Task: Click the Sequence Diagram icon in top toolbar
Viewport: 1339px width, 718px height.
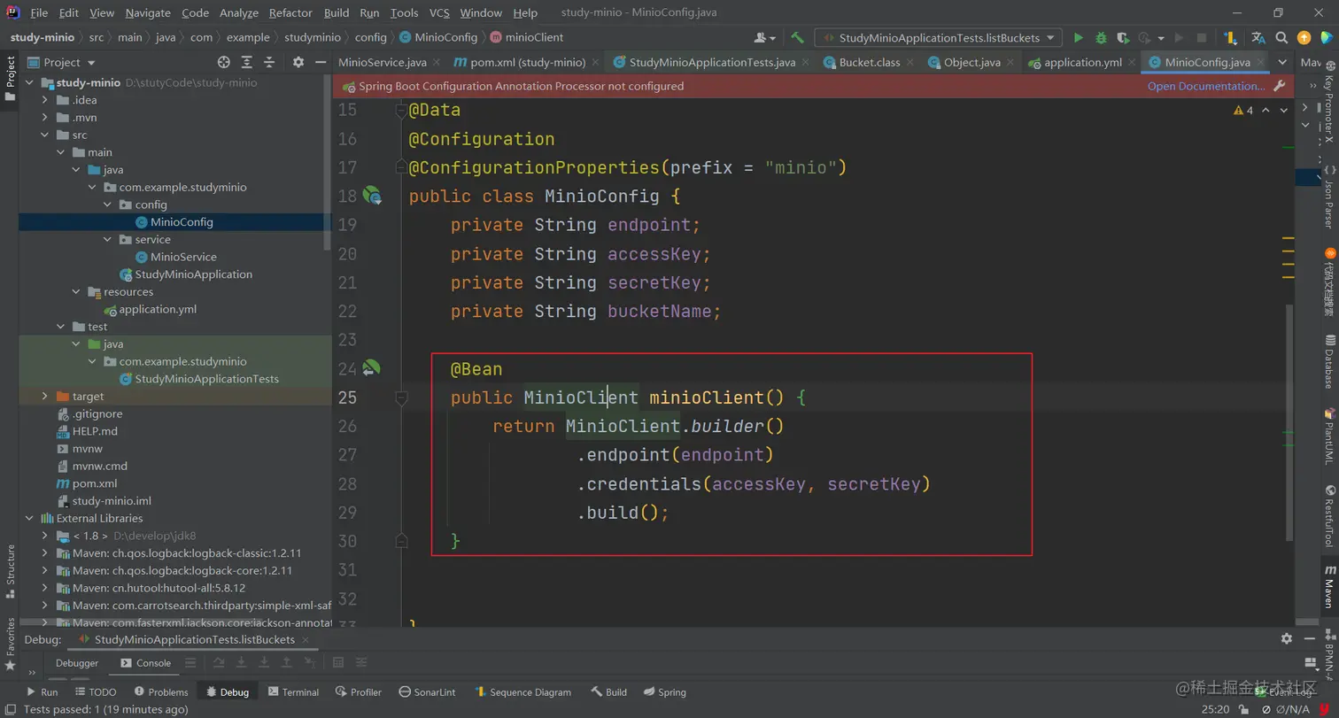Action: pos(1230,38)
